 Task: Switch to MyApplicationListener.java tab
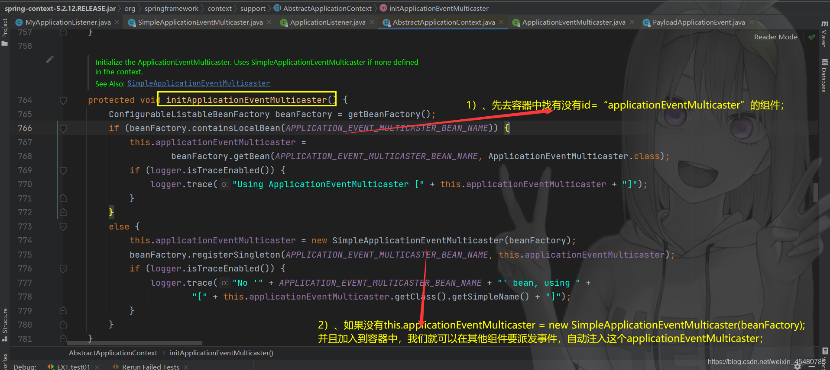[x=68, y=22]
